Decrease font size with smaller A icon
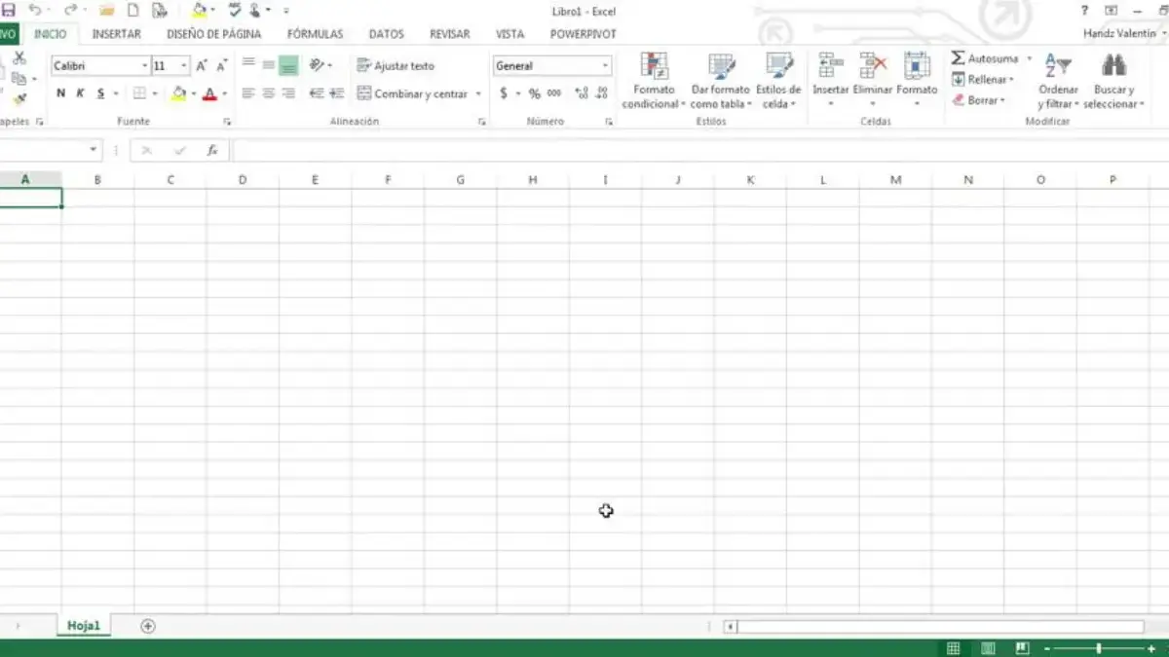1169x657 pixels. [x=222, y=65]
